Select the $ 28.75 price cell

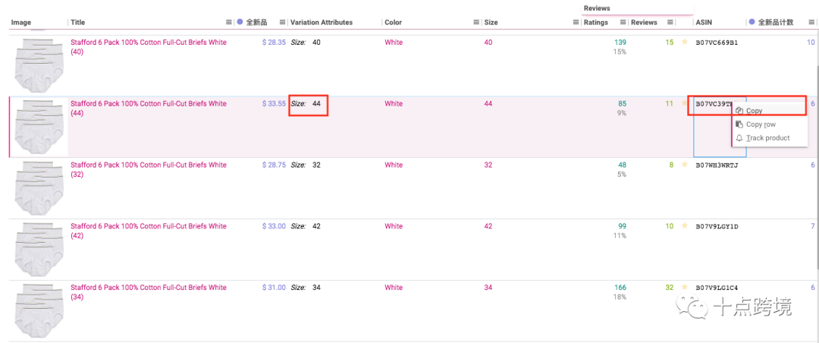click(x=274, y=165)
